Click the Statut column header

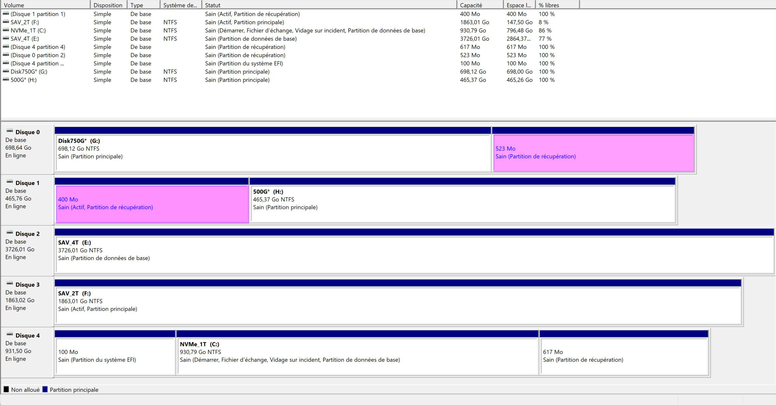(329, 5)
